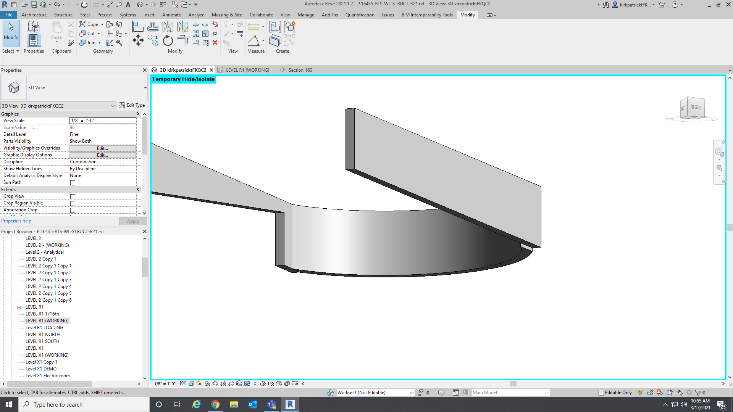
Task: Enable the Sun Path checkbox
Action: [x=73, y=182]
